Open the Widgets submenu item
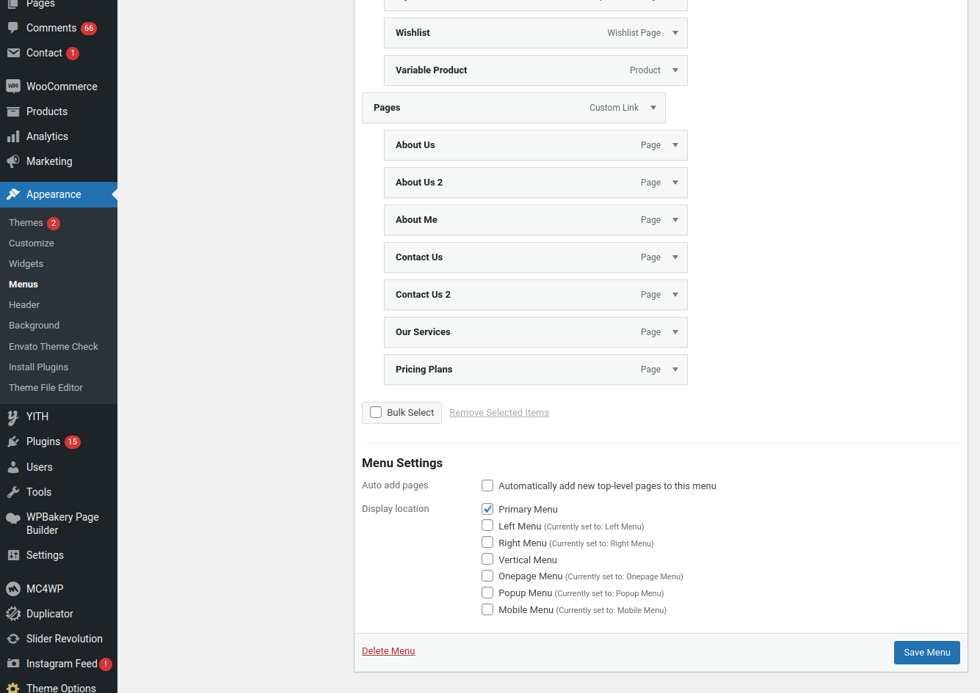 26,264
